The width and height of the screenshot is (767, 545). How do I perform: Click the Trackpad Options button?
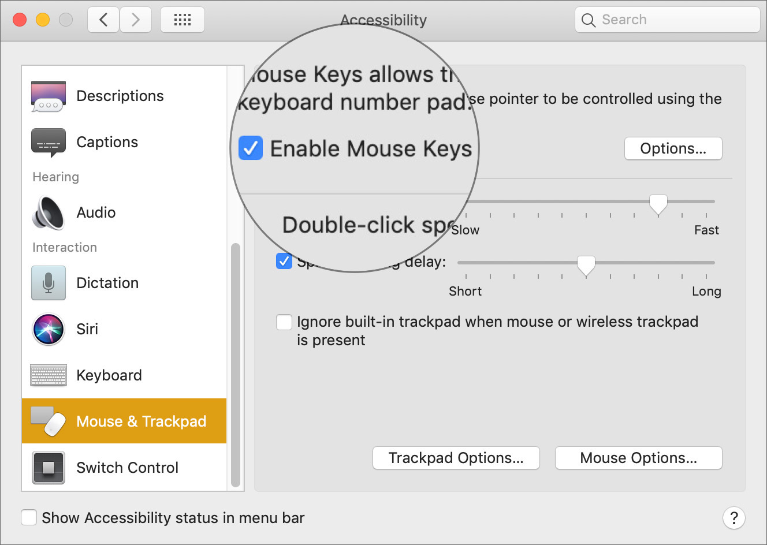pyautogui.click(x=456, y=457)
